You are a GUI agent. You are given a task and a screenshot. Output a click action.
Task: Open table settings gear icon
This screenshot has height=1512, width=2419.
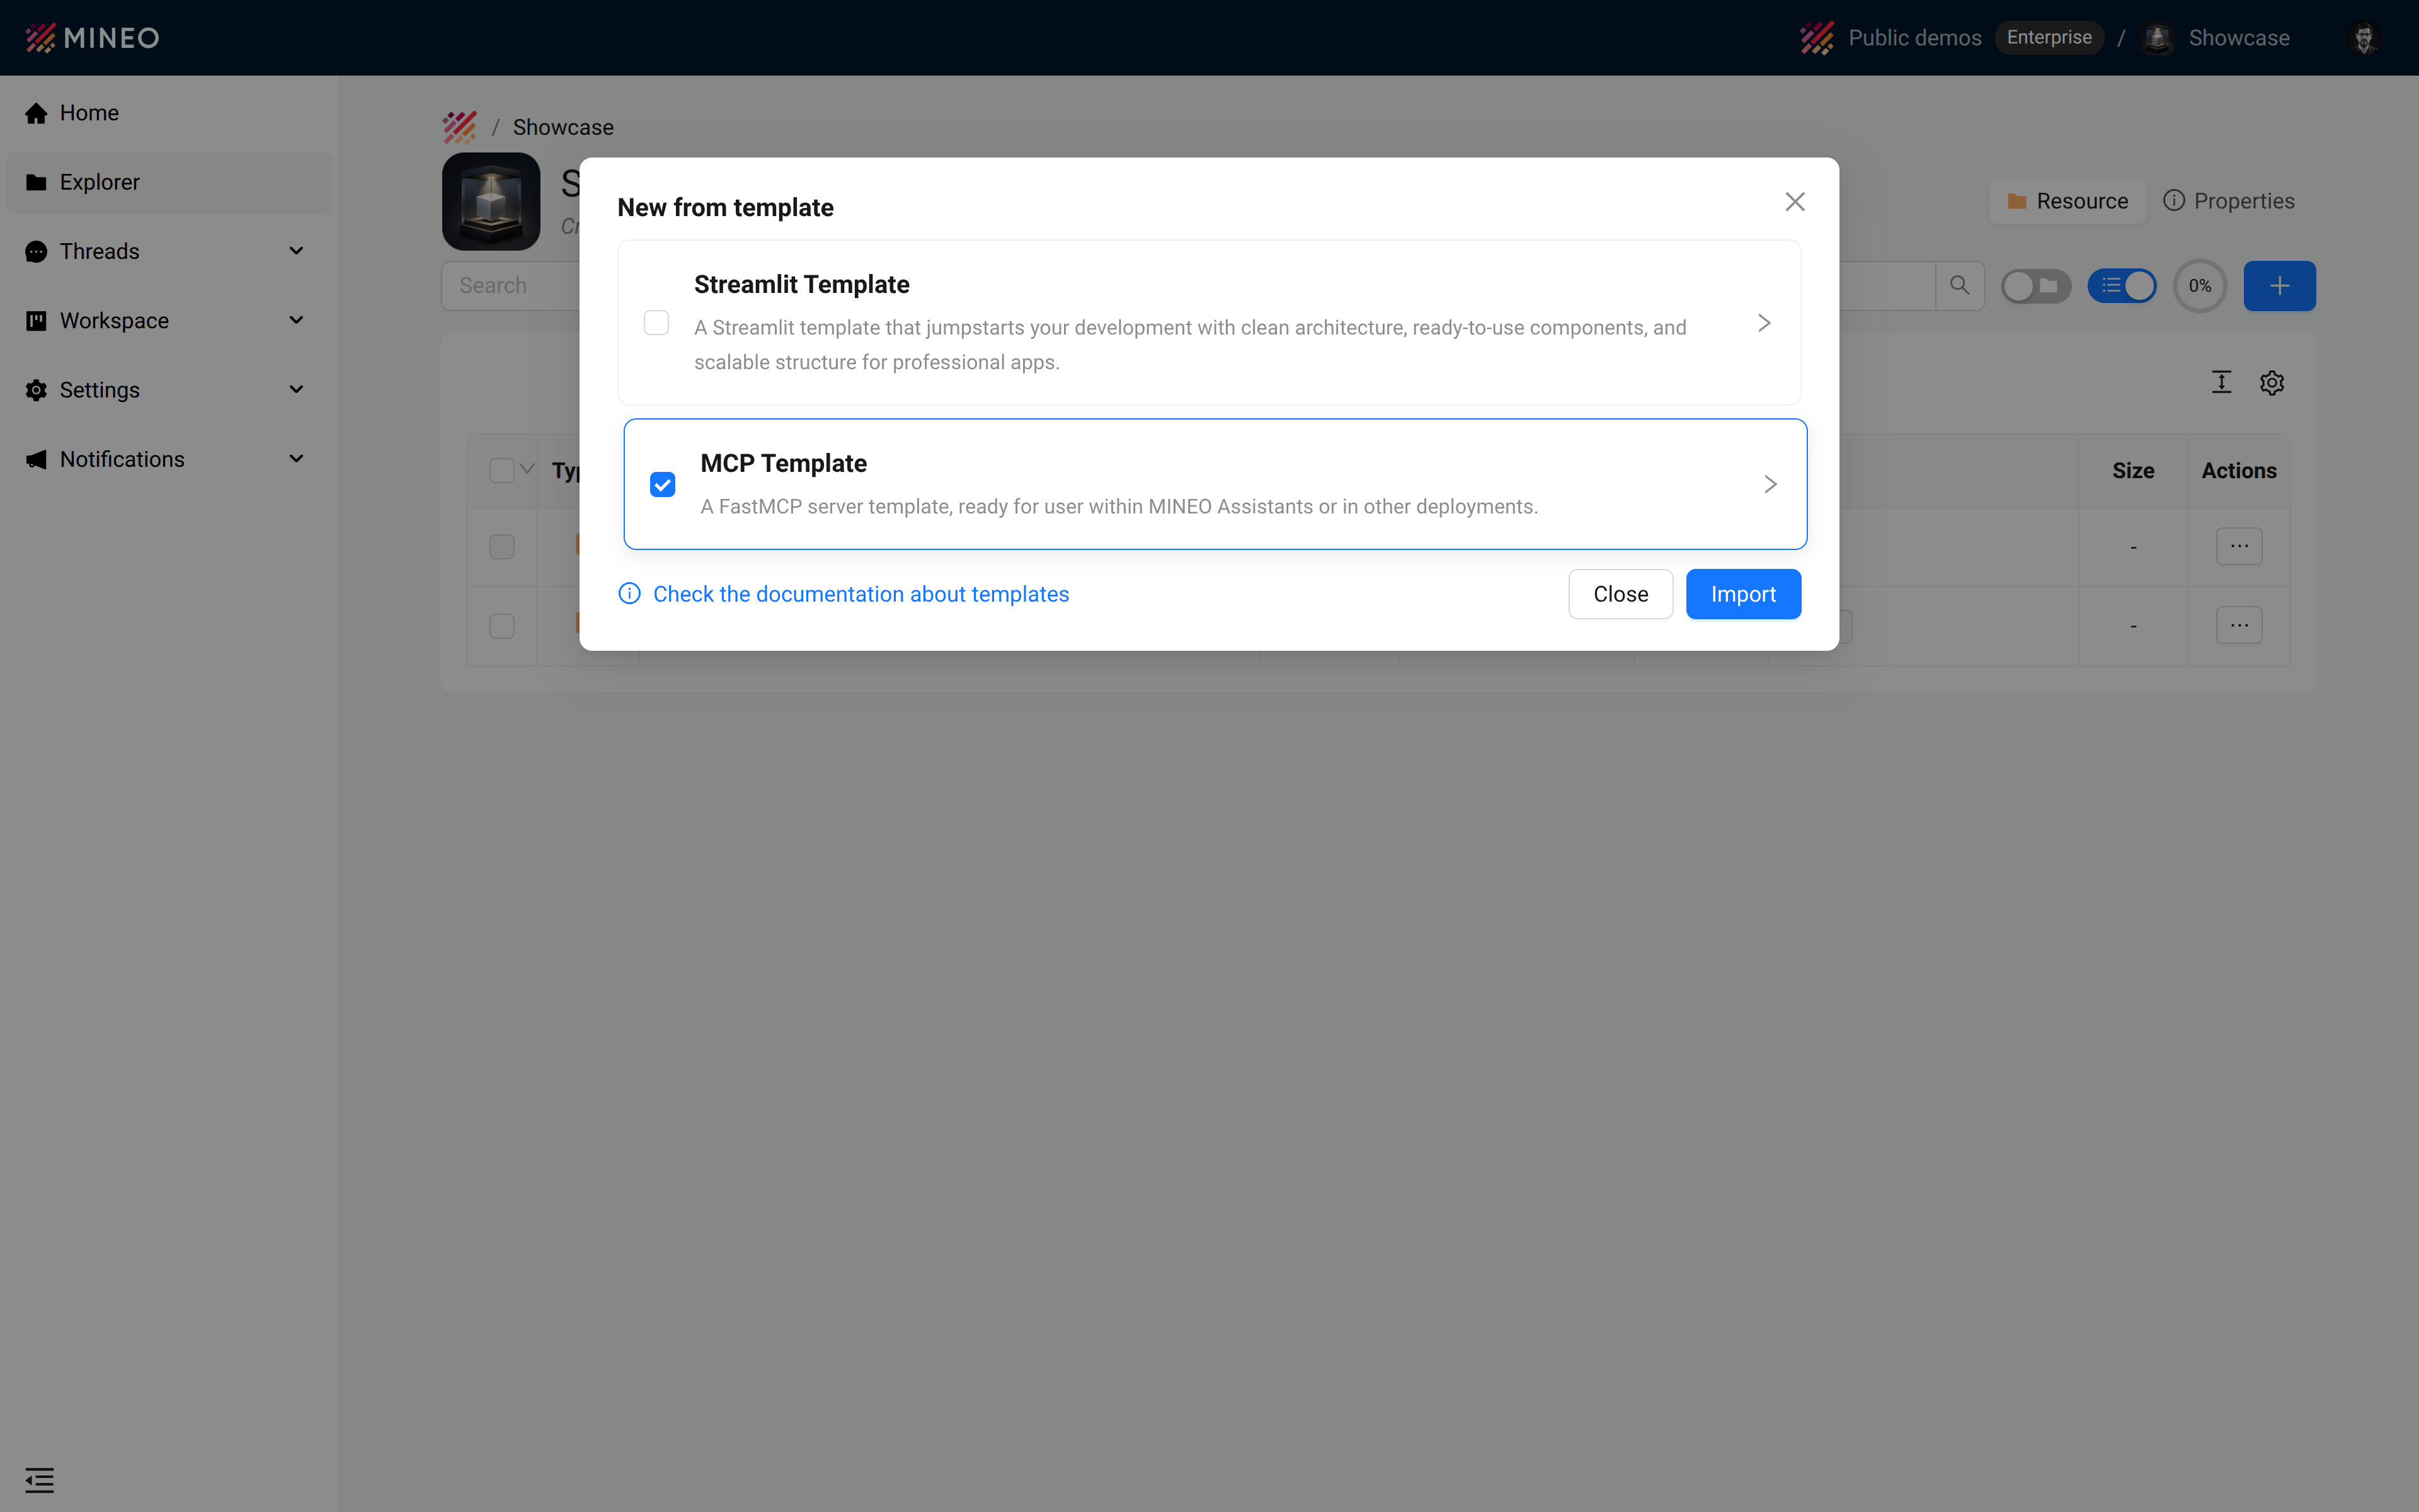click(x=2272, y=382)
